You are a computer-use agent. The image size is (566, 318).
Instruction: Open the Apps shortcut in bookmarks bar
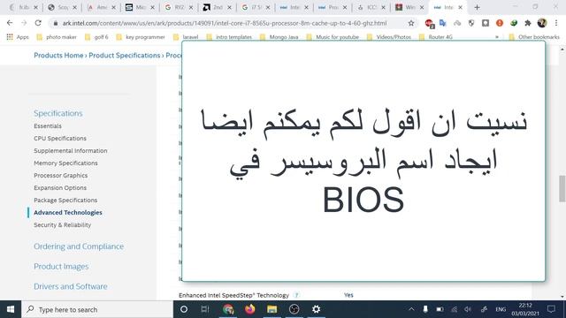tap(18, 37)
